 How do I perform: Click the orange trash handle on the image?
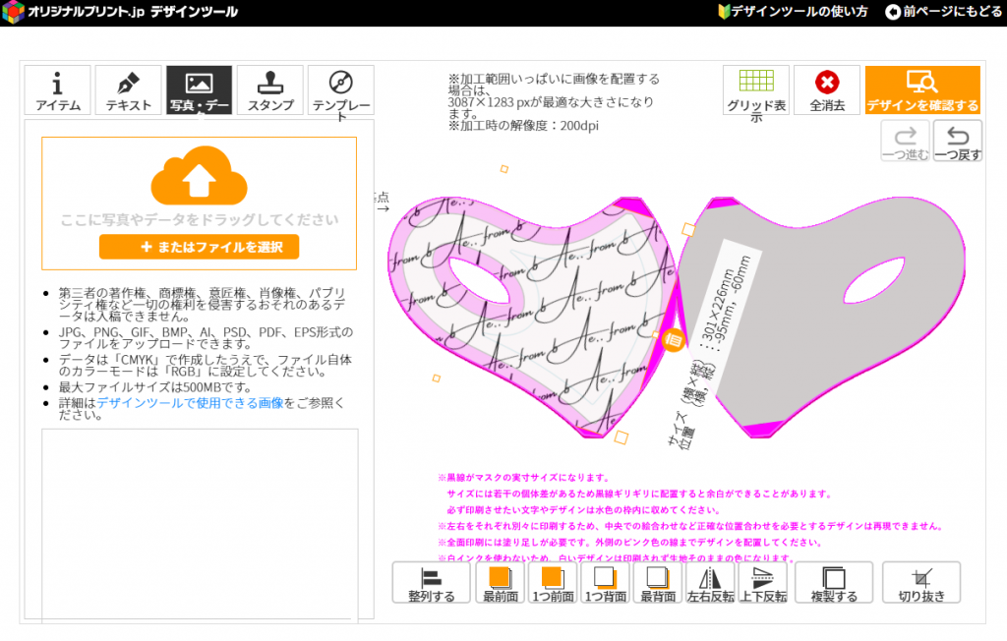673,340
